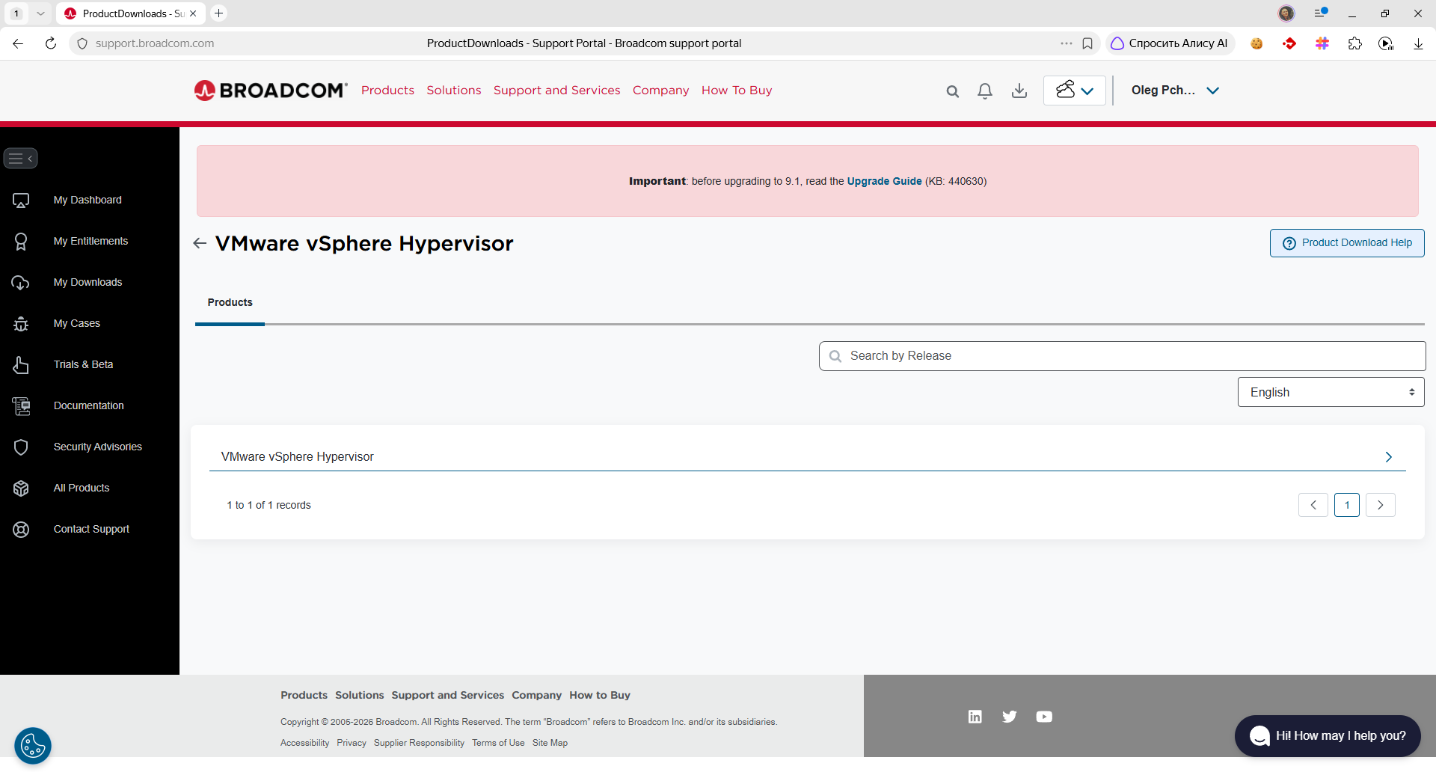The image size is (1436, 772).
Task: Click footer How to Buy link
Action: point(600,695)
